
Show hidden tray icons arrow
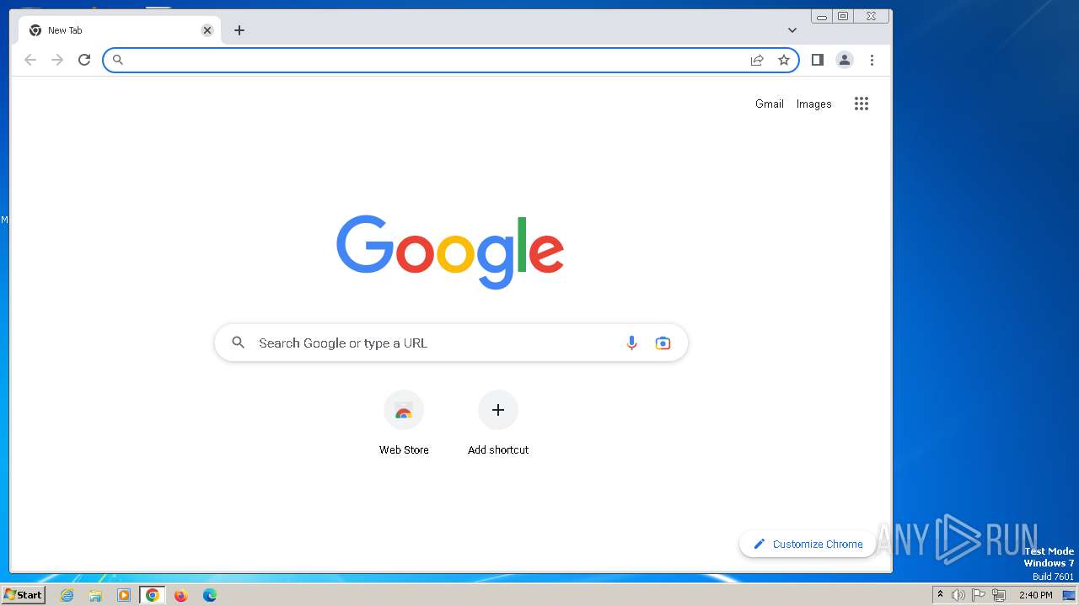coord(940,595)
